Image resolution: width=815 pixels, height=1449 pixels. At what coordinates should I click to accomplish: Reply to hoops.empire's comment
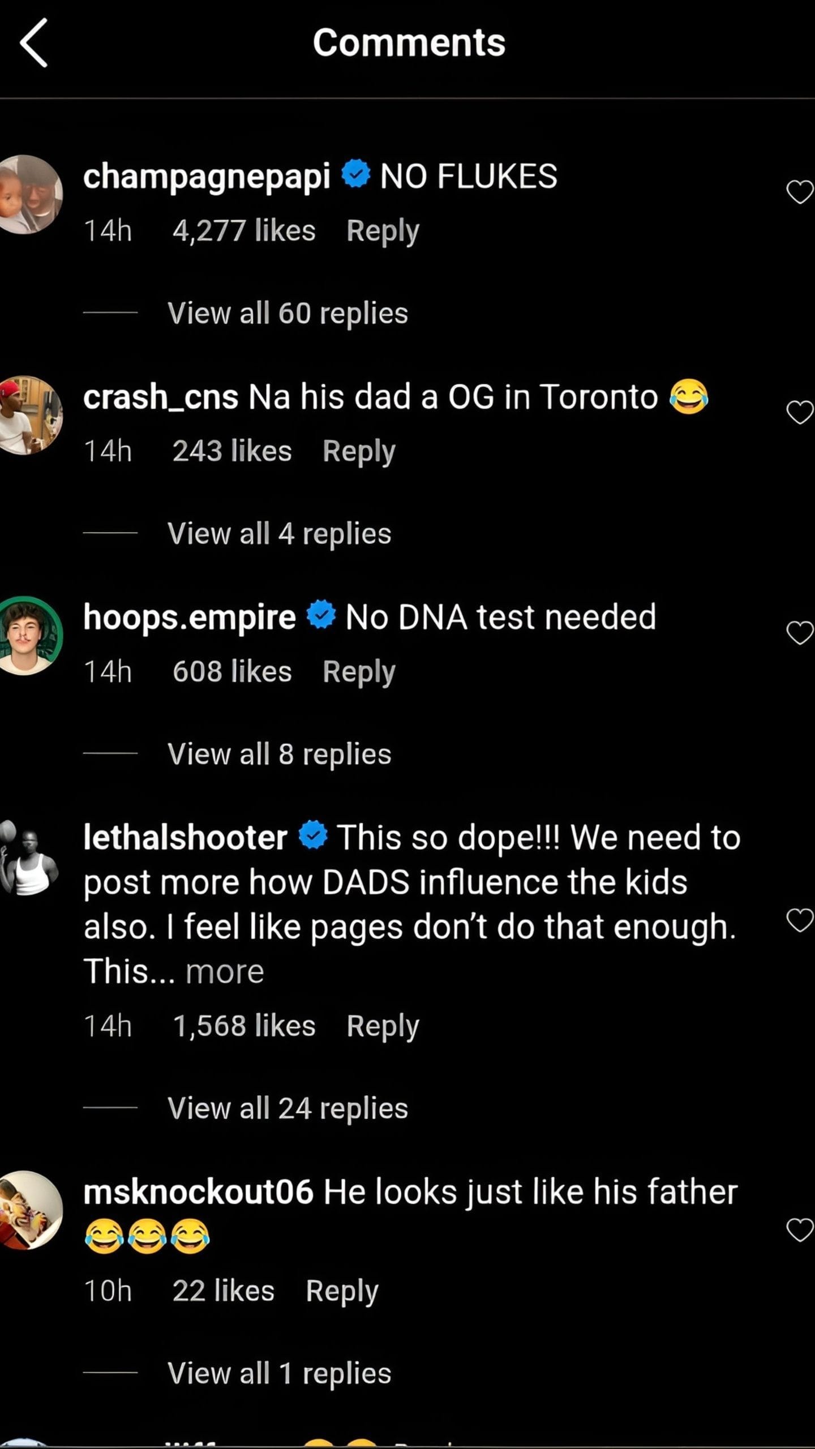[359, 672]
